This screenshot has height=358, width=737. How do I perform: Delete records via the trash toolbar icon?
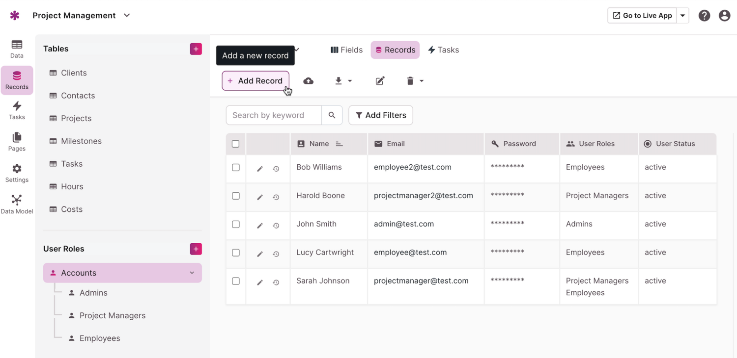pos(411,80)
